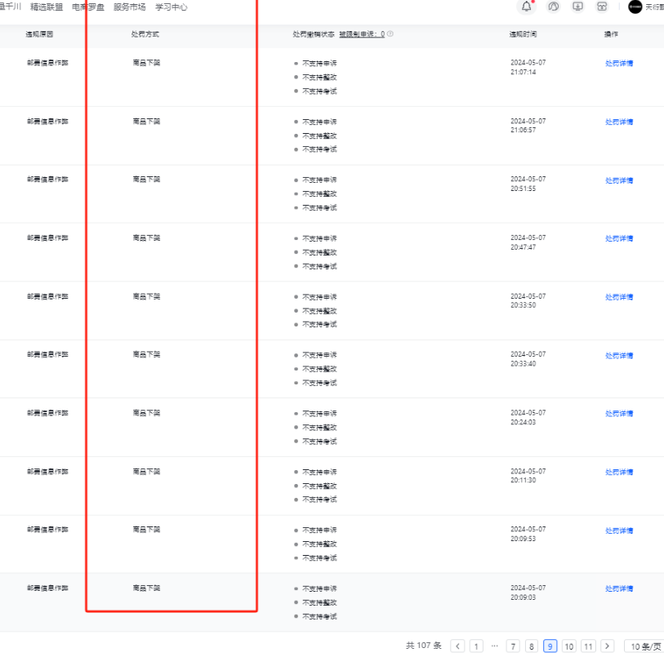
Task: Click the account avatar icon
Action: [635, 7]
